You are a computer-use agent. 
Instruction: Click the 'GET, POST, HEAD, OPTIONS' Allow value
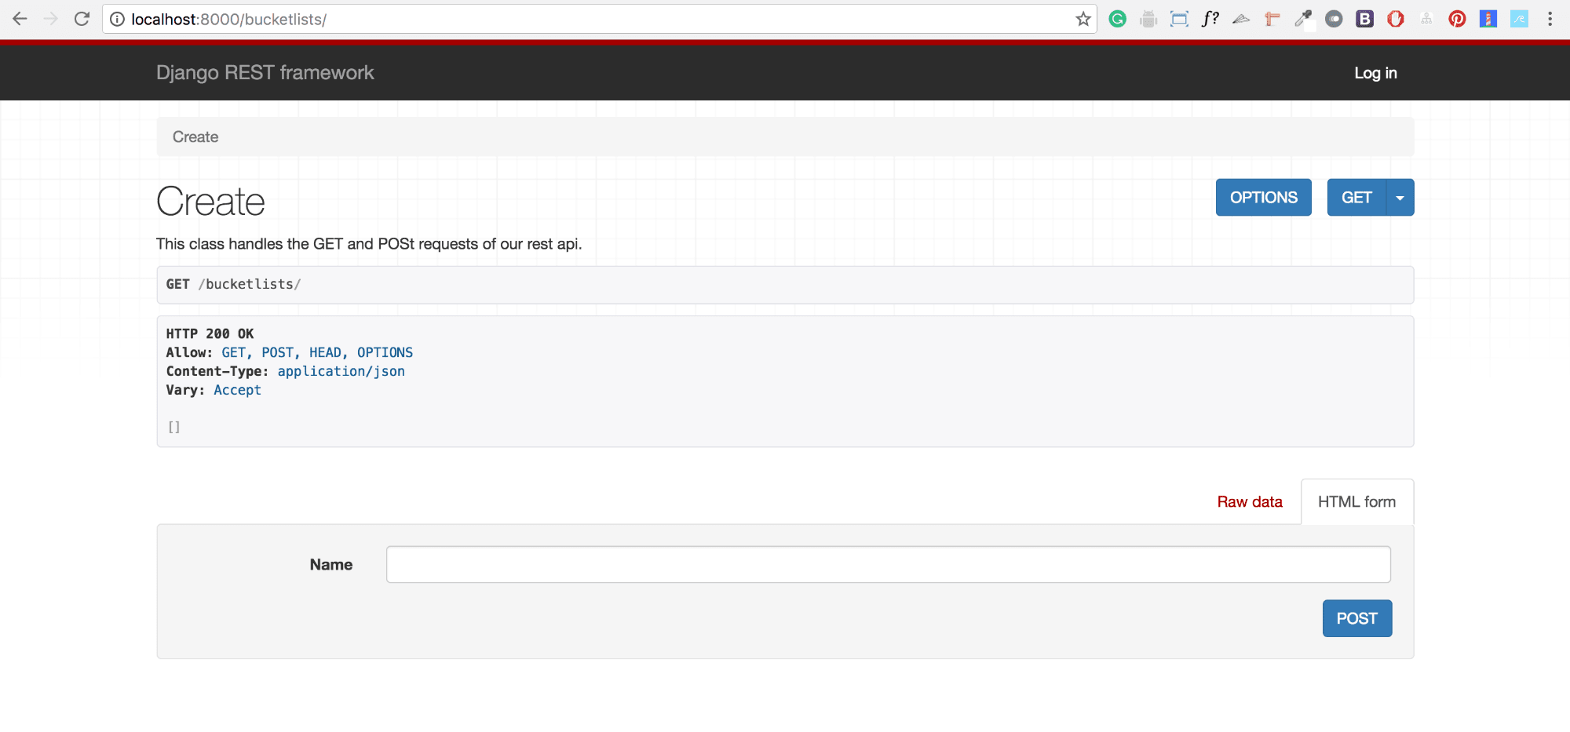[x=317, y=352]
